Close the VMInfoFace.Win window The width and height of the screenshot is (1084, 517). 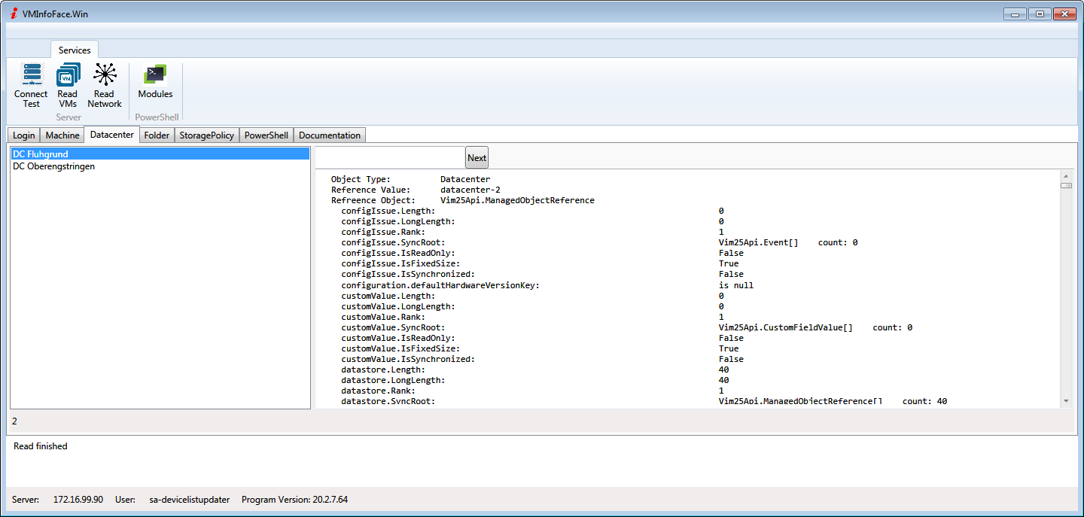pos(1064,14)
